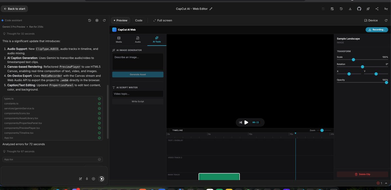The height and width of the screenshot is (190, 391).
Task: Open the Audio tab
Action: click(x=138, y=40)
